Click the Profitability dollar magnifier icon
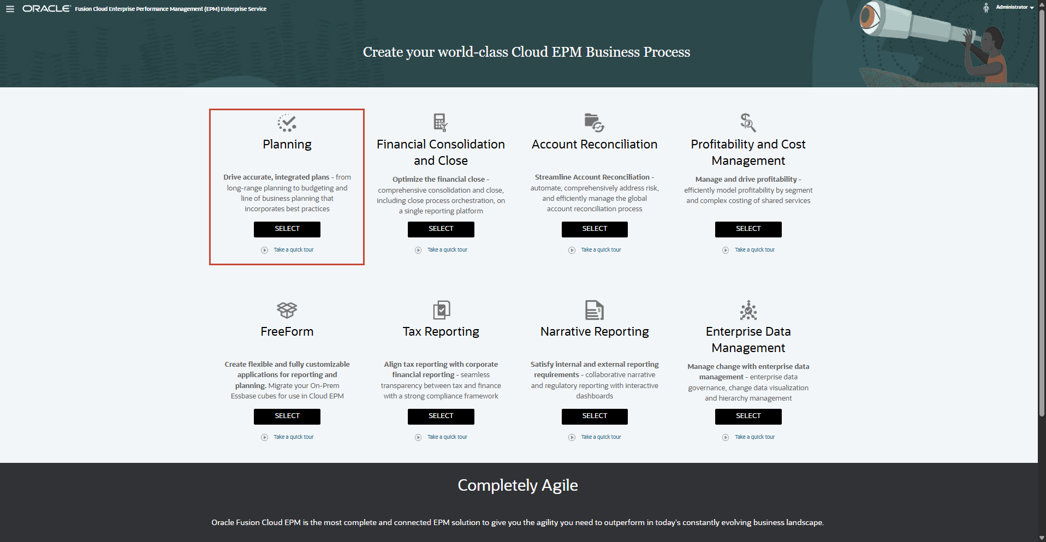 tap(748, 122)
